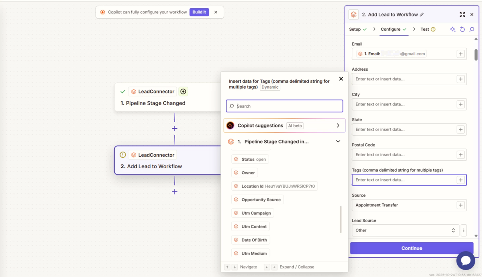The width and height of the screenshot is (482, 277).
Task: Click the plus icon on trigger step card
Action: pos(183,92)
